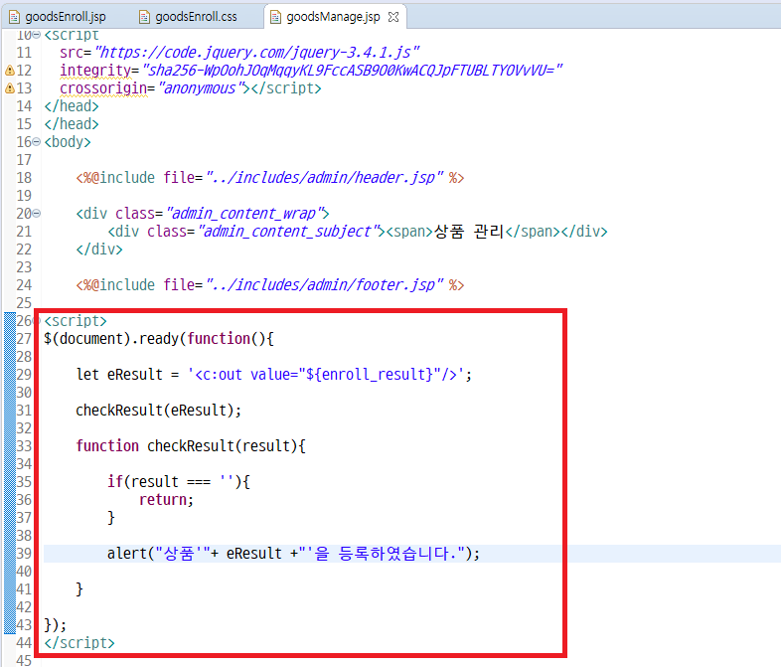Image resolution: width=781 pixels, height=667 pixels.
Task: Click the integrity attribute name
Action: tap(95, 71)
